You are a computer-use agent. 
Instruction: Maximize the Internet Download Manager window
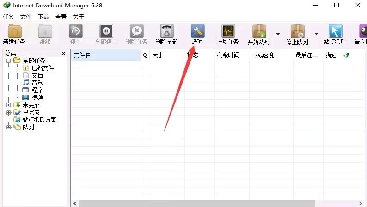point(336,5)
